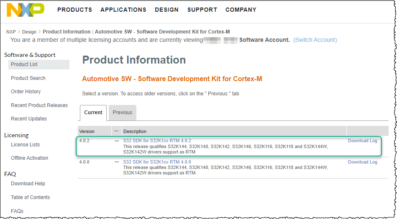Go to Product Search in sidebar
Viewport: 397px width, 220px height.
[x=28, y=78]
